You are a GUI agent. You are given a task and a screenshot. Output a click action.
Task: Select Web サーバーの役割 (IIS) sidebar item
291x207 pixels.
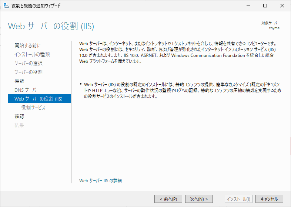click(x=39, y=98)
